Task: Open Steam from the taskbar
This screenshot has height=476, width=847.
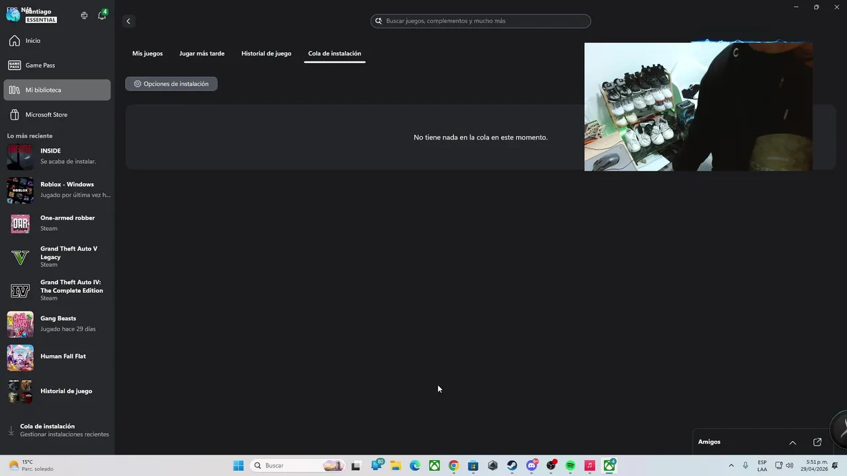Action: [512, 465]
